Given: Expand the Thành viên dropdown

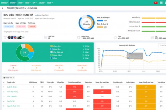Looking at the screenshot, I should [x=9, y=78].
